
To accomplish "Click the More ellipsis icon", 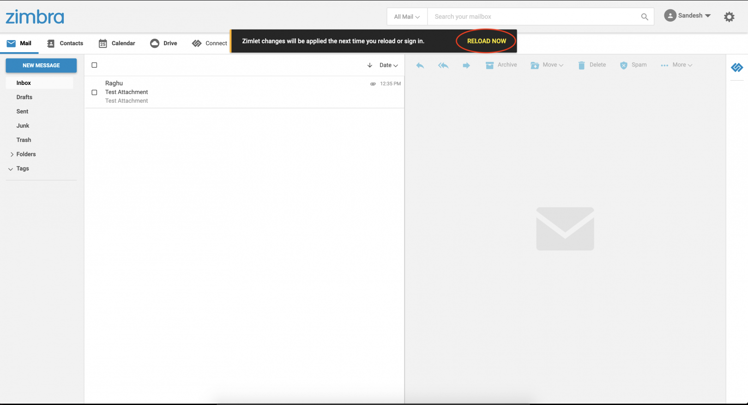I will [x=664, y=66].
